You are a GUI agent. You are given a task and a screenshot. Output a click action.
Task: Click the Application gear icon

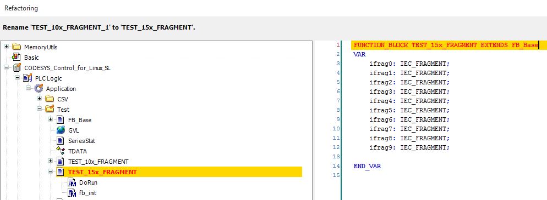pyautogui.click(x=39, y=89)
